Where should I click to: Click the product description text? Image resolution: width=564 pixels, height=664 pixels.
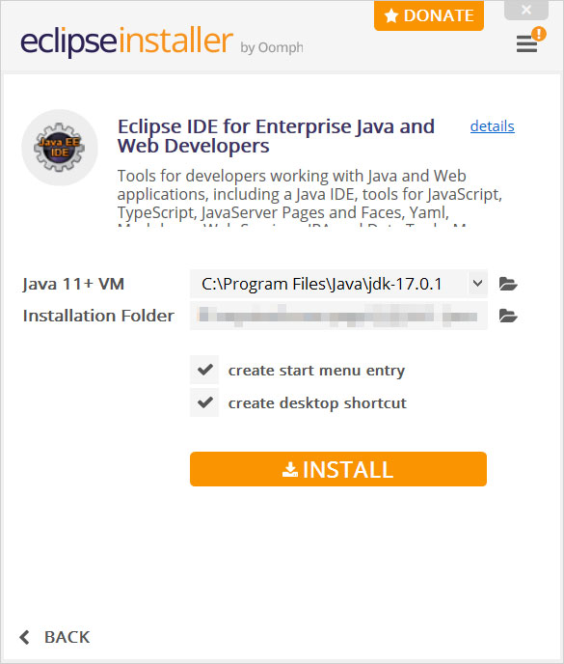309,197
